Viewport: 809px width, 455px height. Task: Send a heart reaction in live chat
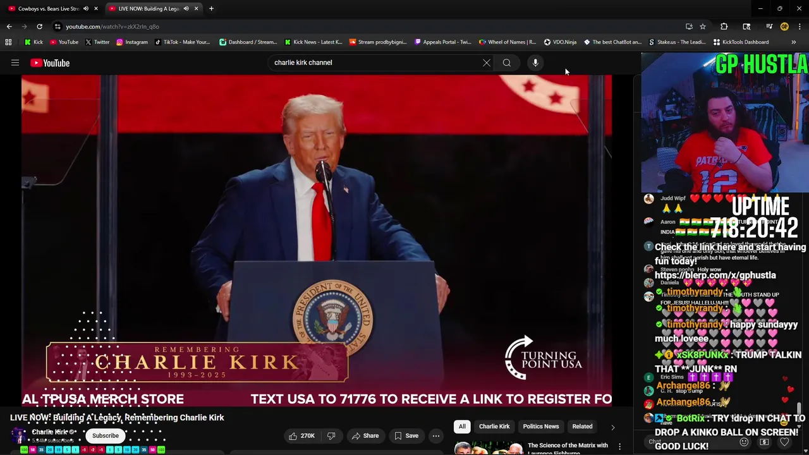pos(784,442)
